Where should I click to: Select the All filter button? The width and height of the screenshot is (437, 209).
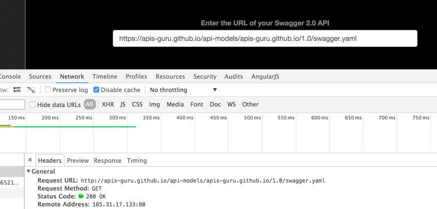point(89,104)
